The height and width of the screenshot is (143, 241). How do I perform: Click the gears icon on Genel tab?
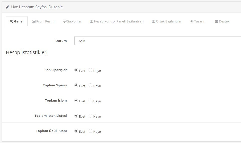[x=11, y=21]
